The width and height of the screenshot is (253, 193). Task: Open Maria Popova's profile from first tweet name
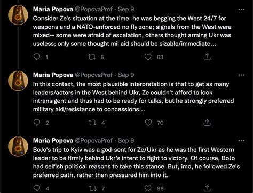53,9
